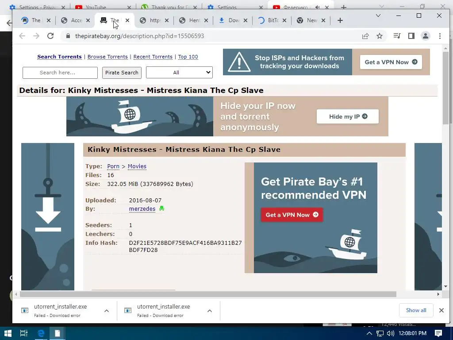Click the vertical scrollbar thumb
The width and height of the screenshot is (453, 340).
point(445,88)
